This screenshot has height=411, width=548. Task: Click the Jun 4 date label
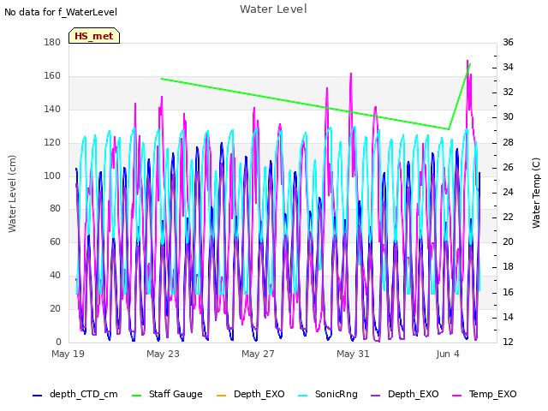pyautogui.click(x=448, y=354)
